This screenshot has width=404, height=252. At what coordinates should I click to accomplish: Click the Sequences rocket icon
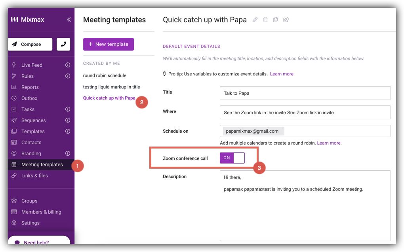[x=14, y=120]
